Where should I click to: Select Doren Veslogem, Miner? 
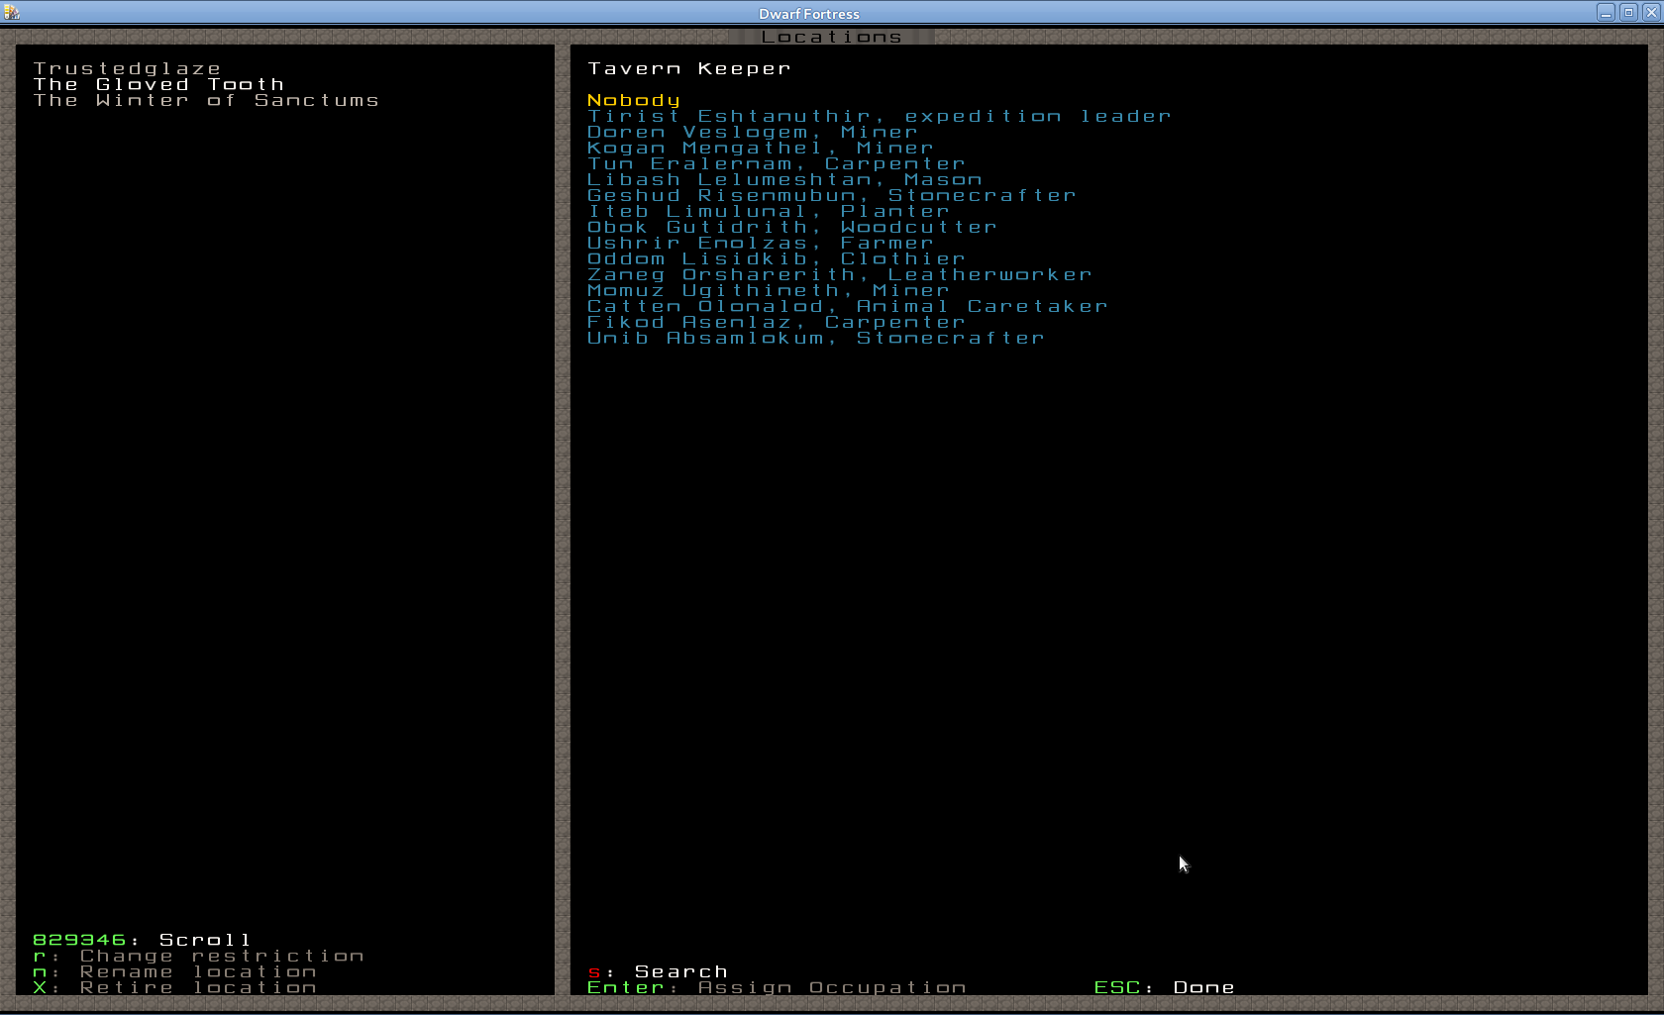752,133
